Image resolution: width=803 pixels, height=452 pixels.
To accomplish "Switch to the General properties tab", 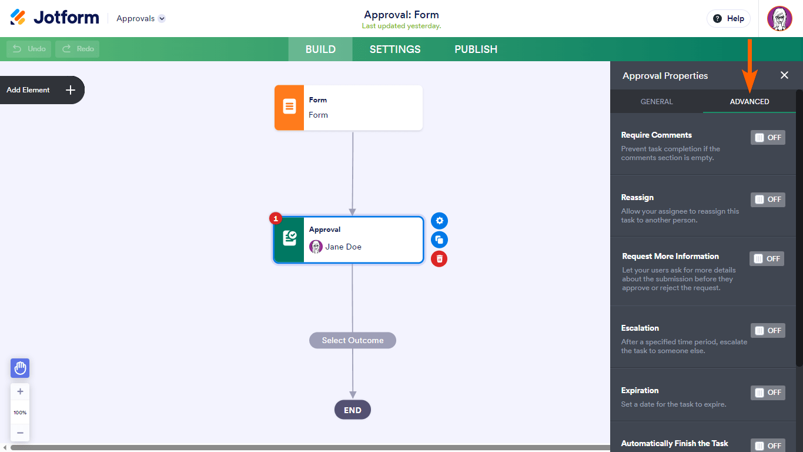I will pos(657,102).
